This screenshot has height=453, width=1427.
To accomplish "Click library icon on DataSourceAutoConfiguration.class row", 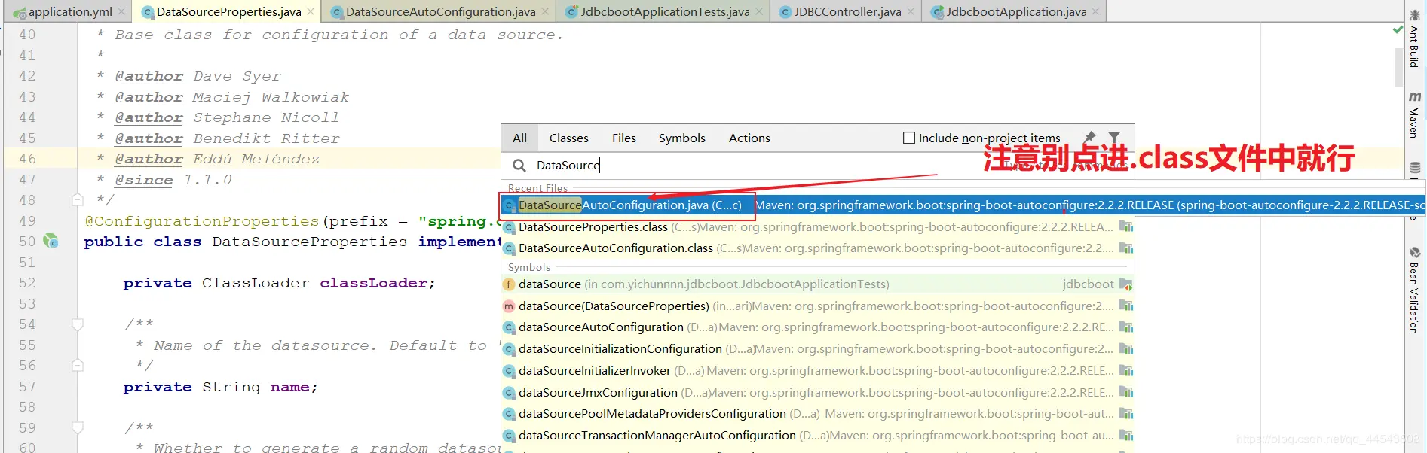I will coord(1125,248).
